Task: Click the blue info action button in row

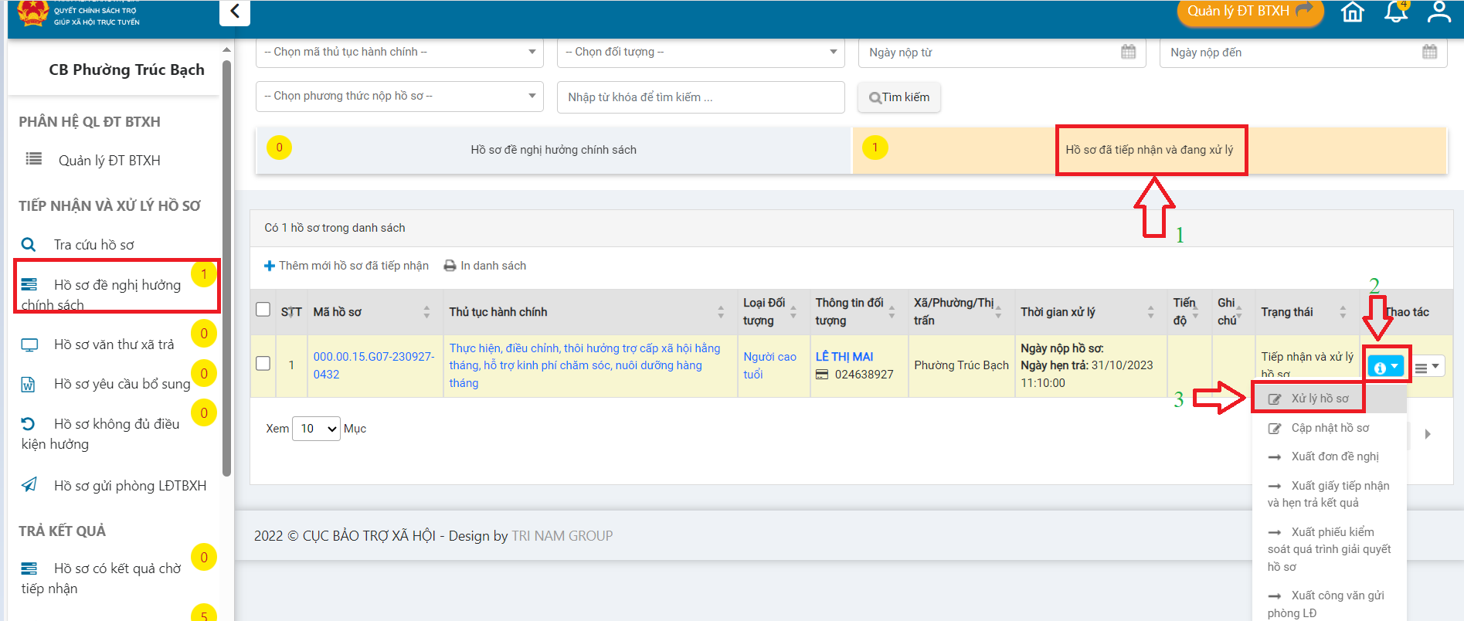Action: [x=1385, y=368]
